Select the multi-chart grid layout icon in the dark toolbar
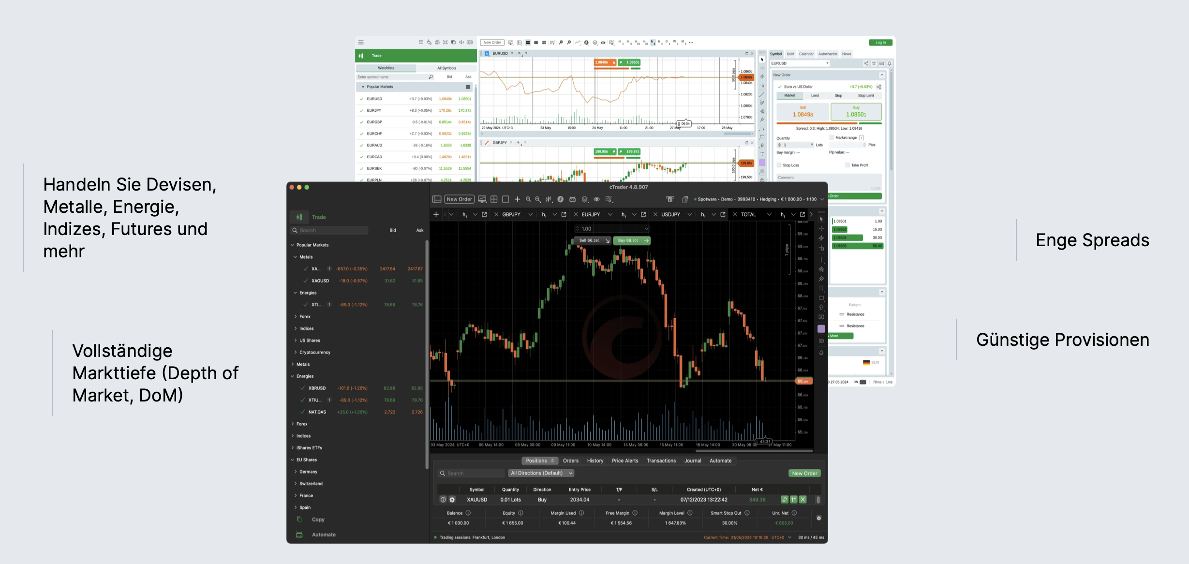This screenshot has height=564, width=1189. coord(494,199)
